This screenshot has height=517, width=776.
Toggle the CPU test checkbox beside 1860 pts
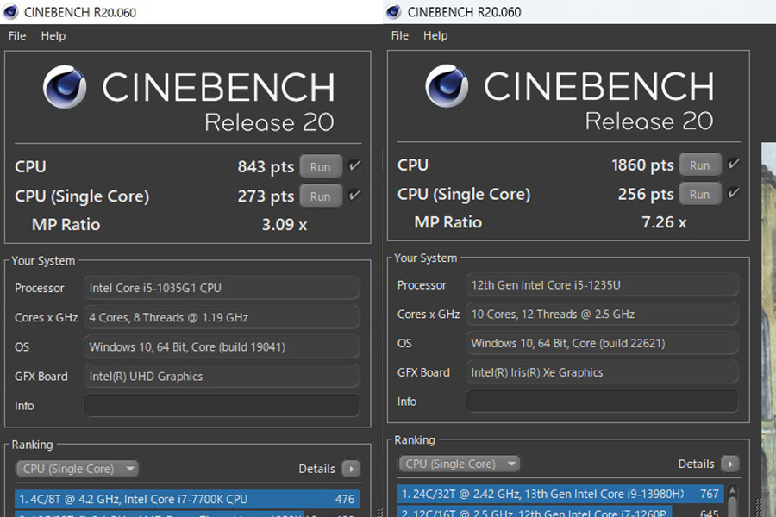(x=734, y=163)
